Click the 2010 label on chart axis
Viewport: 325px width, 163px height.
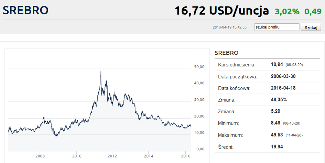coord(77,156)
